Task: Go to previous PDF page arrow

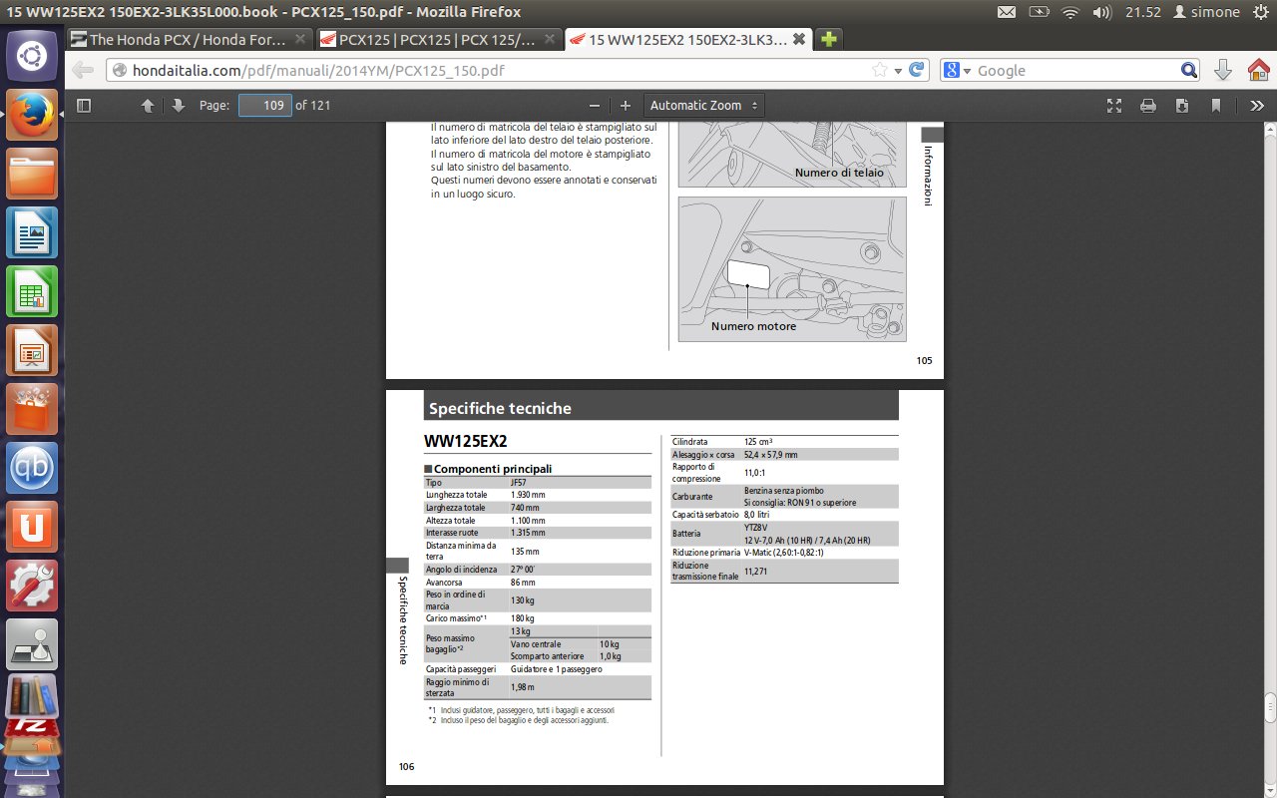Action: point(148,106)
